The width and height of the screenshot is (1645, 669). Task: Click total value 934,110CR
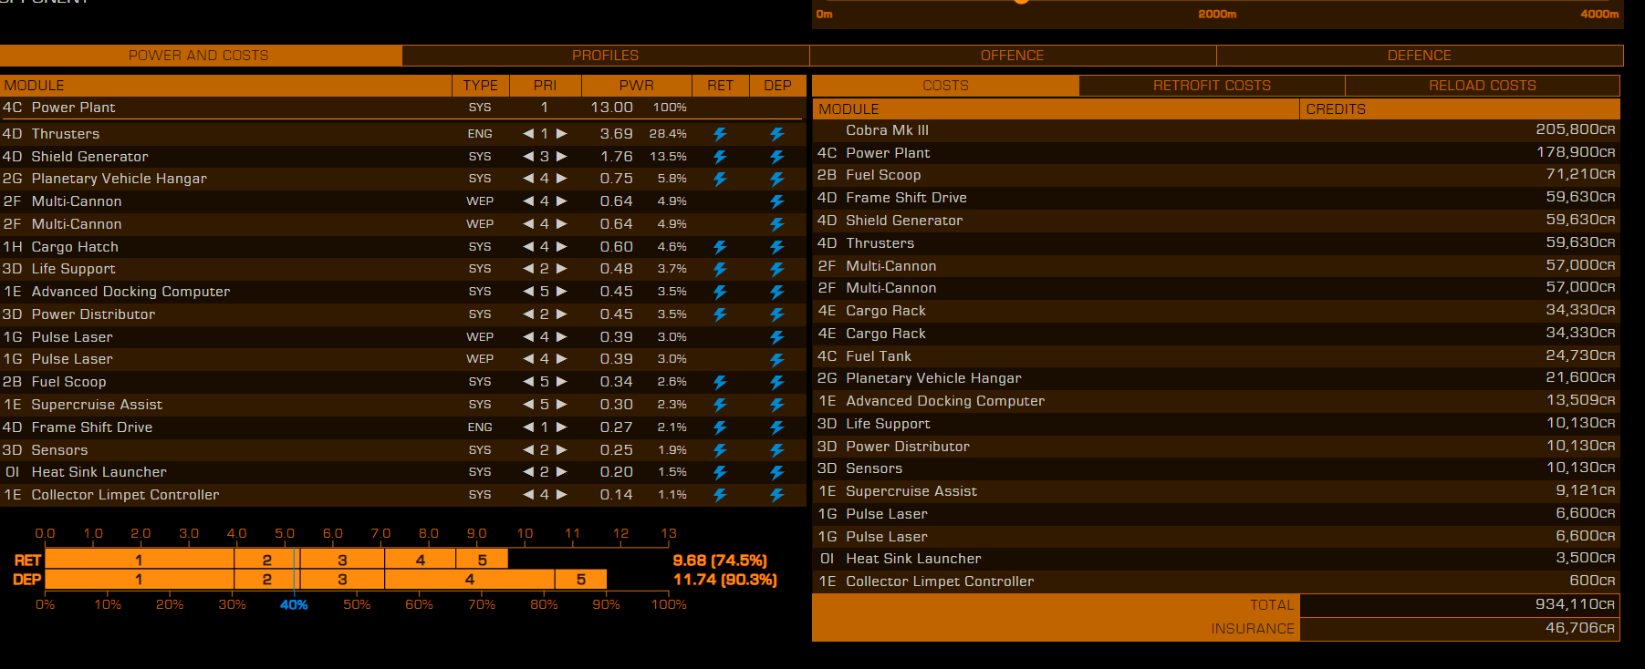coord(1575,604)
